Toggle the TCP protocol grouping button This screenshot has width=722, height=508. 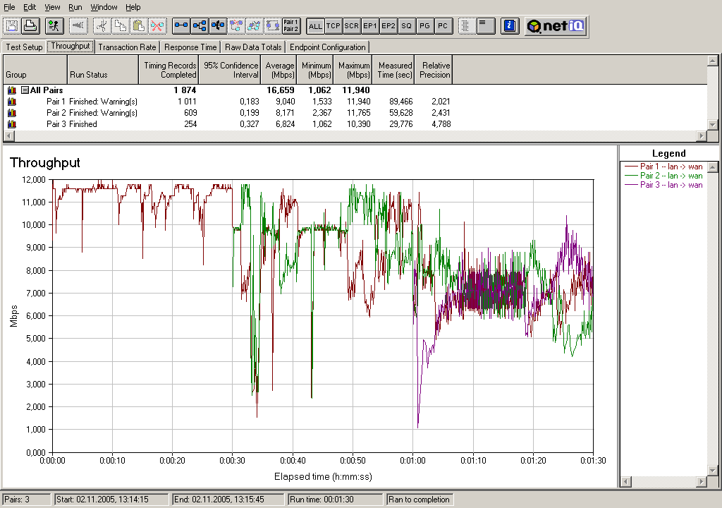[334, 26]
